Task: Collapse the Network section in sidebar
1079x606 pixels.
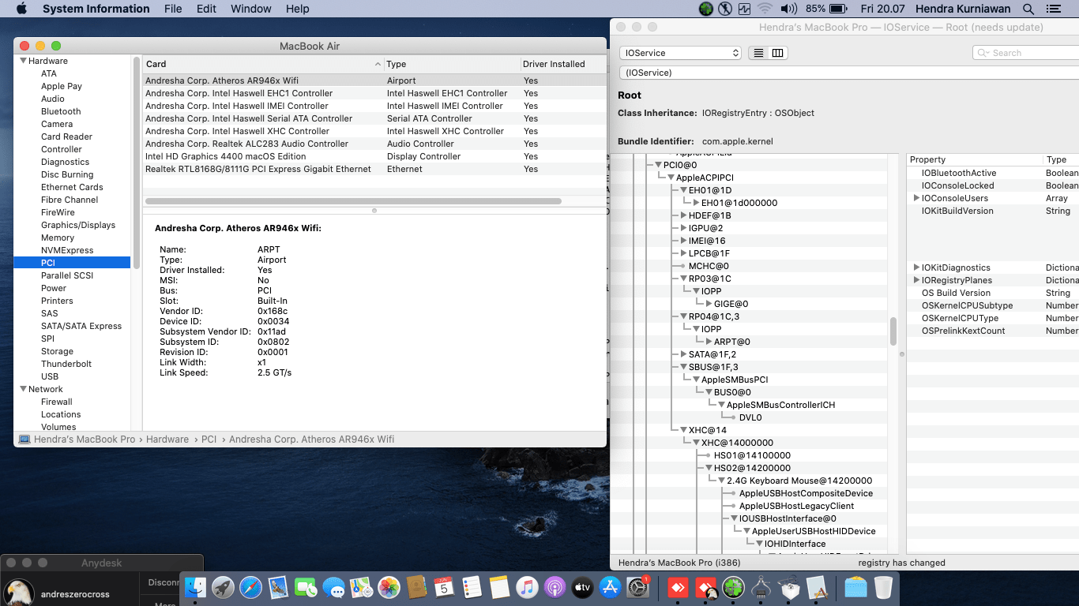Action: pyautogui.click(x=24, y=389)
